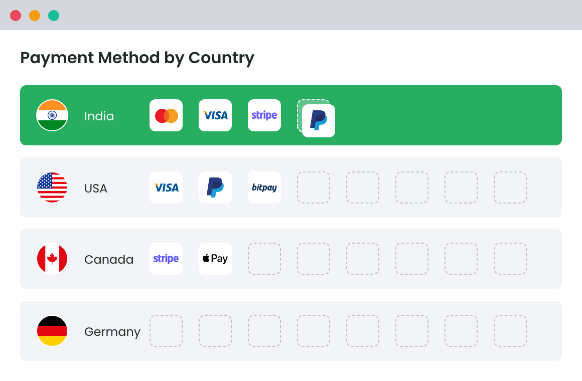
Task: Select the Stripe icon in India row
Action: [264, 115]
